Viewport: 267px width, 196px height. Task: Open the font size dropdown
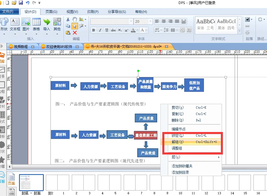[x=150, y=22]
